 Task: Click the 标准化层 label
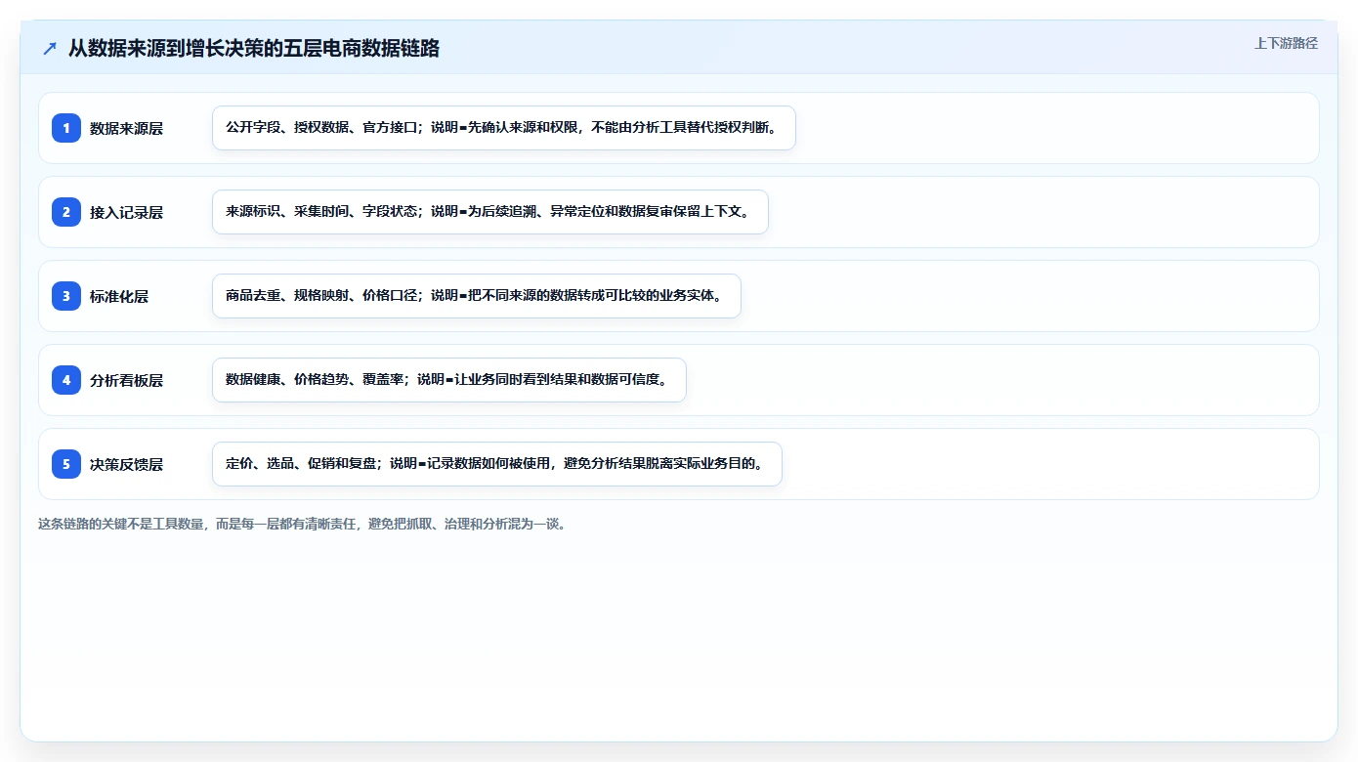[x=119, y=296]
